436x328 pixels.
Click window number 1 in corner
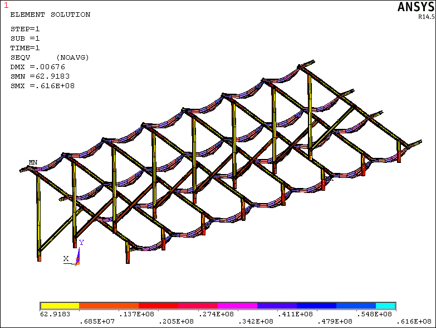[6, 5]
